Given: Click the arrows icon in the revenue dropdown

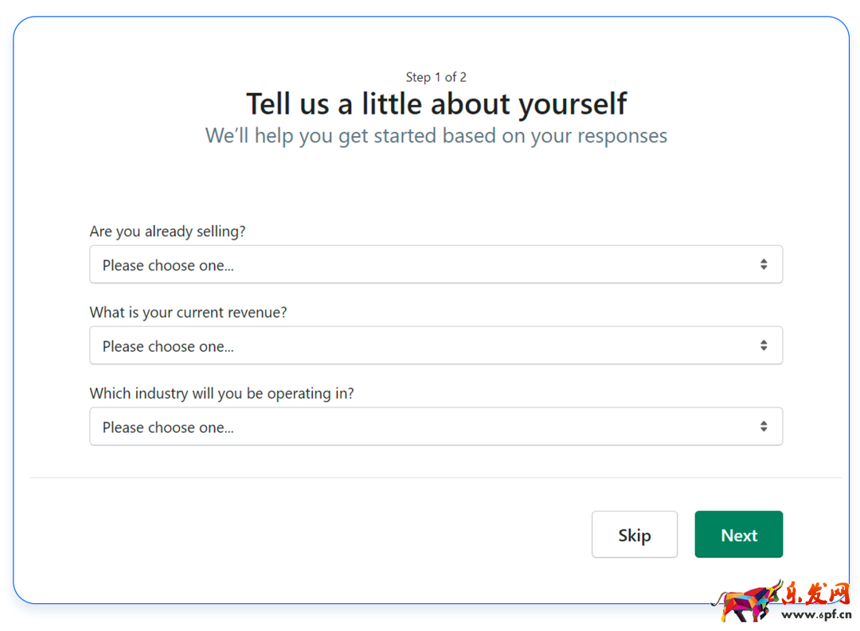Looking at the screenshot, I should pyautogui.click(x=764, y=345).
